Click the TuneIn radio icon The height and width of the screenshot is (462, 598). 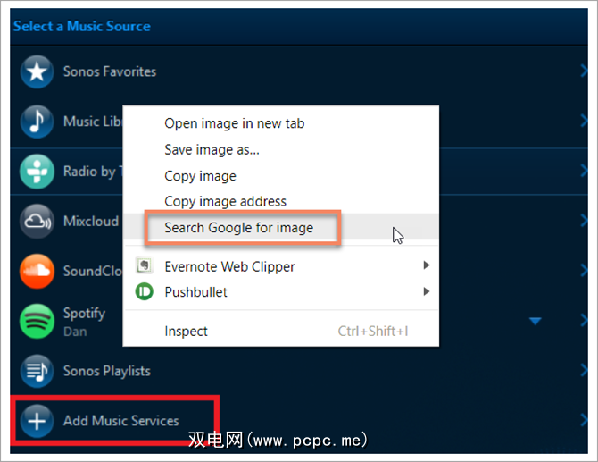click(37, 172)
